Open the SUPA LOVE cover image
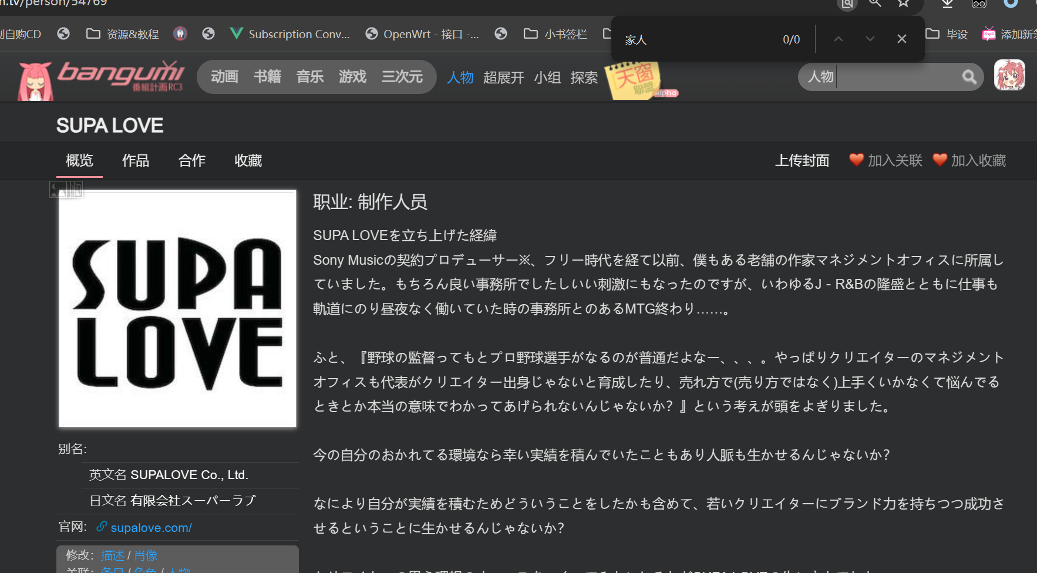 [x=177, y=308]
